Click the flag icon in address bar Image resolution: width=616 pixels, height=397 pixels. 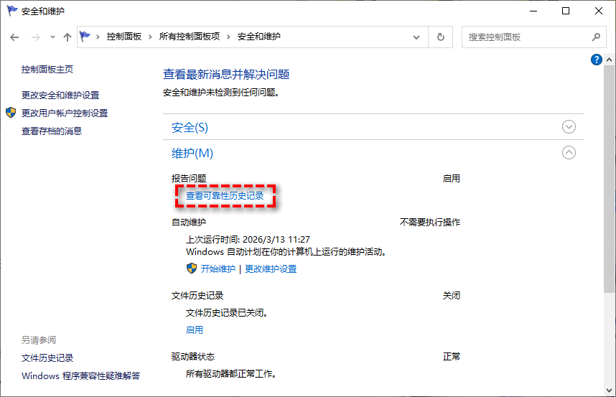[86, 37]
